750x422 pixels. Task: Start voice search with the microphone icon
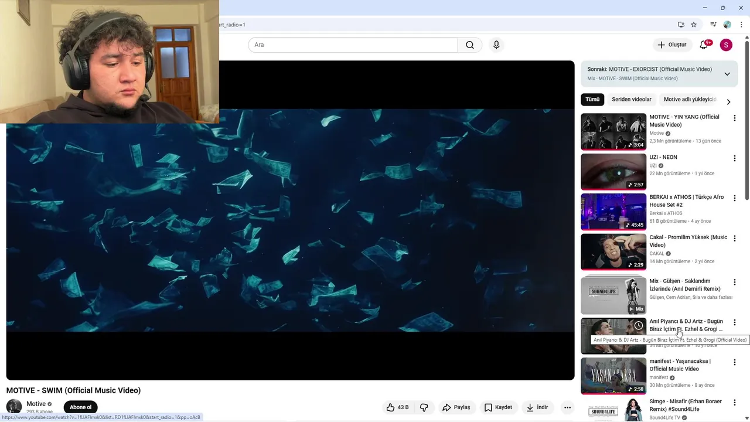click(x=496, y=45)
